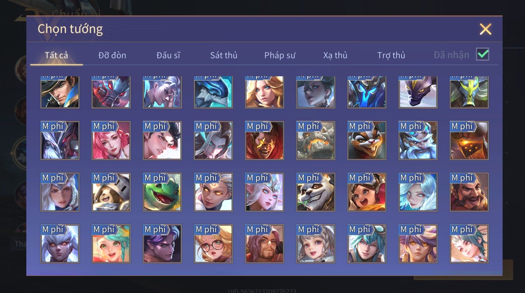
Task: Select the hero wearing a black pirate hat
Action: click(x=60, y=92)
